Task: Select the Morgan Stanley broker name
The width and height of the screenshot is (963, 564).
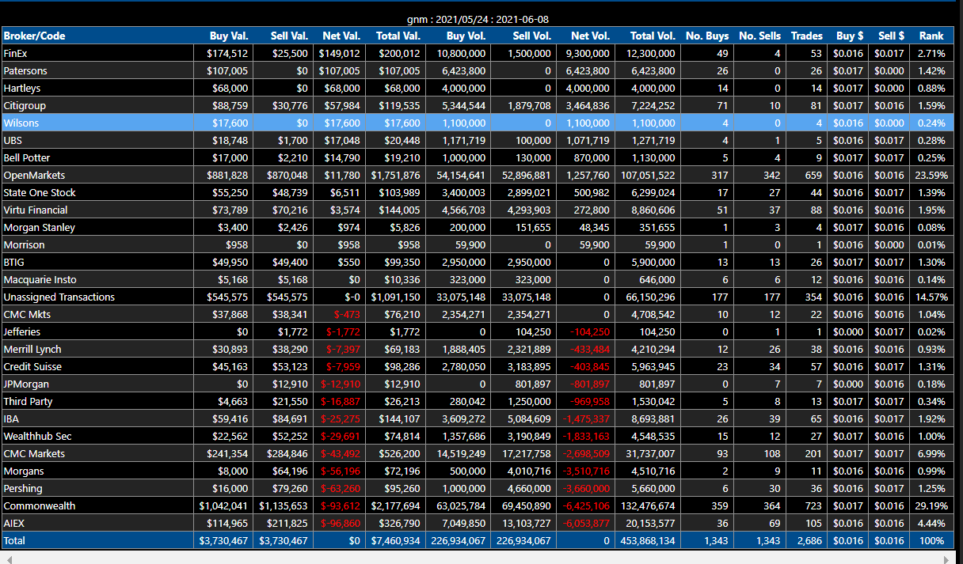Action: click(x=40, y=227)
